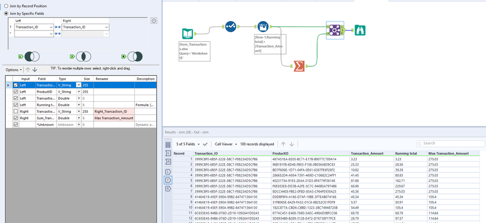This screenshot has width=486, height=223.
Task: Select the purple Join tool on canvas
Action: point(335,30)
